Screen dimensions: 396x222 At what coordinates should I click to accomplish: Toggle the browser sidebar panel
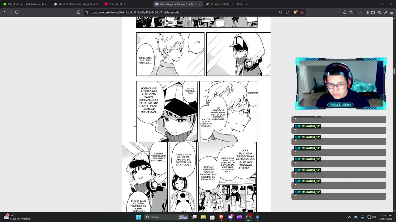367,12
